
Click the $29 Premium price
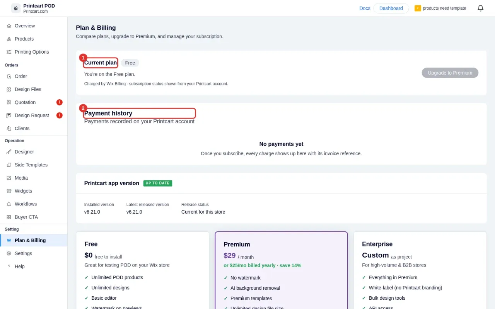coord(229,255)
